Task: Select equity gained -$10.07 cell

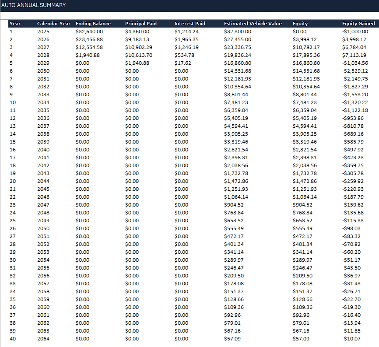Action: click(x=351, y=339)
